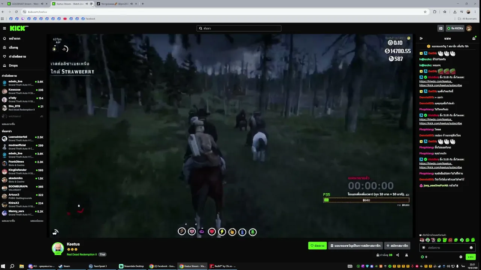Open FrankDimes recommended channel
481x270 pixels.
coord(23,163)
